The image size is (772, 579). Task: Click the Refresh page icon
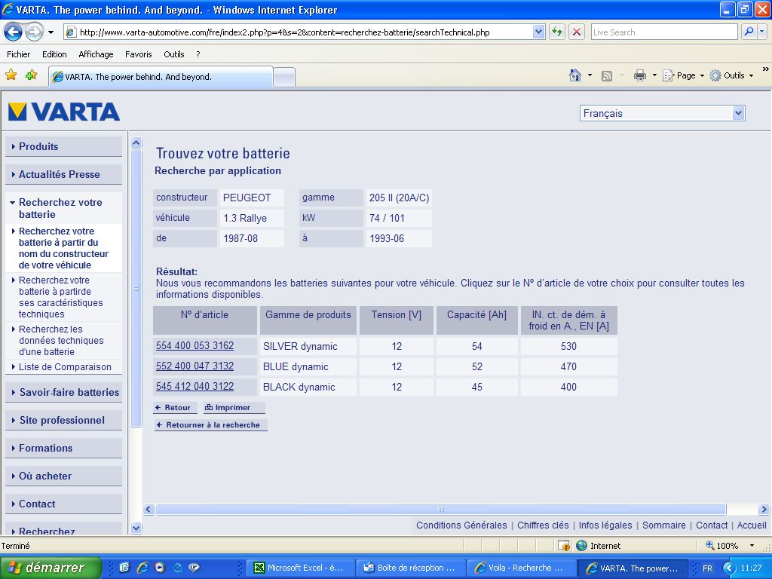coord(557,32)
